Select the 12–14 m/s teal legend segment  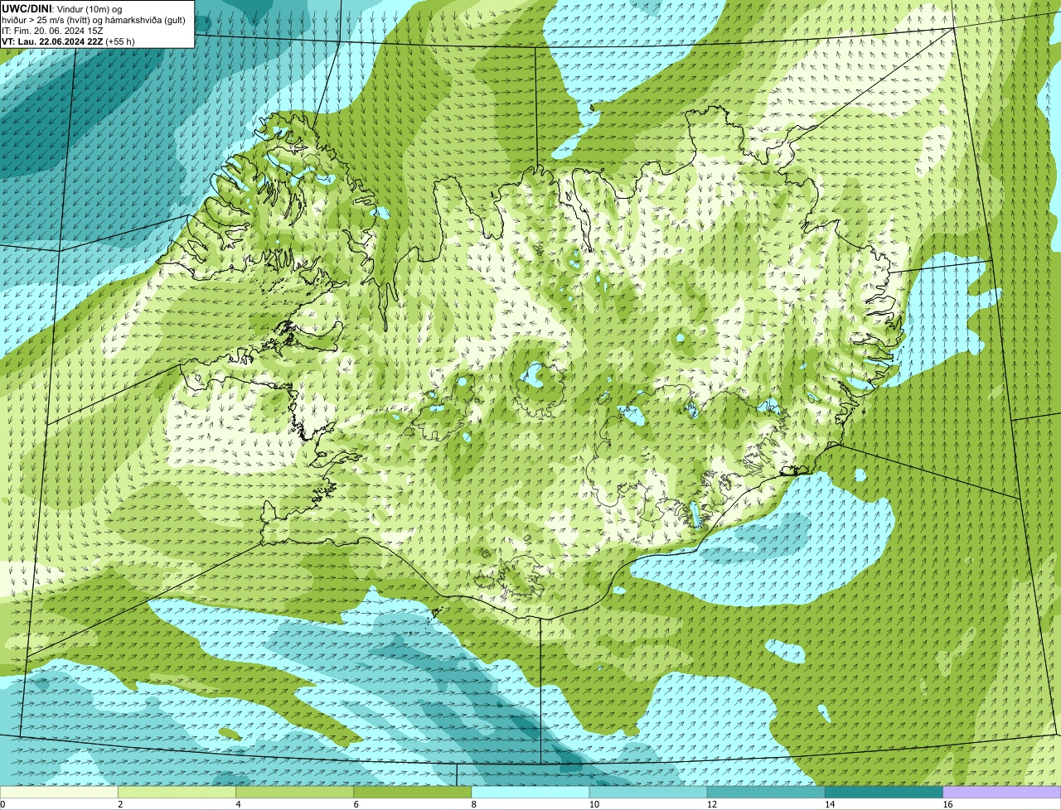pyautogui.click(x=766, y=793)
